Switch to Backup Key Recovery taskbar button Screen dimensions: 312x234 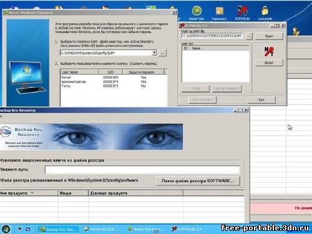59,229
